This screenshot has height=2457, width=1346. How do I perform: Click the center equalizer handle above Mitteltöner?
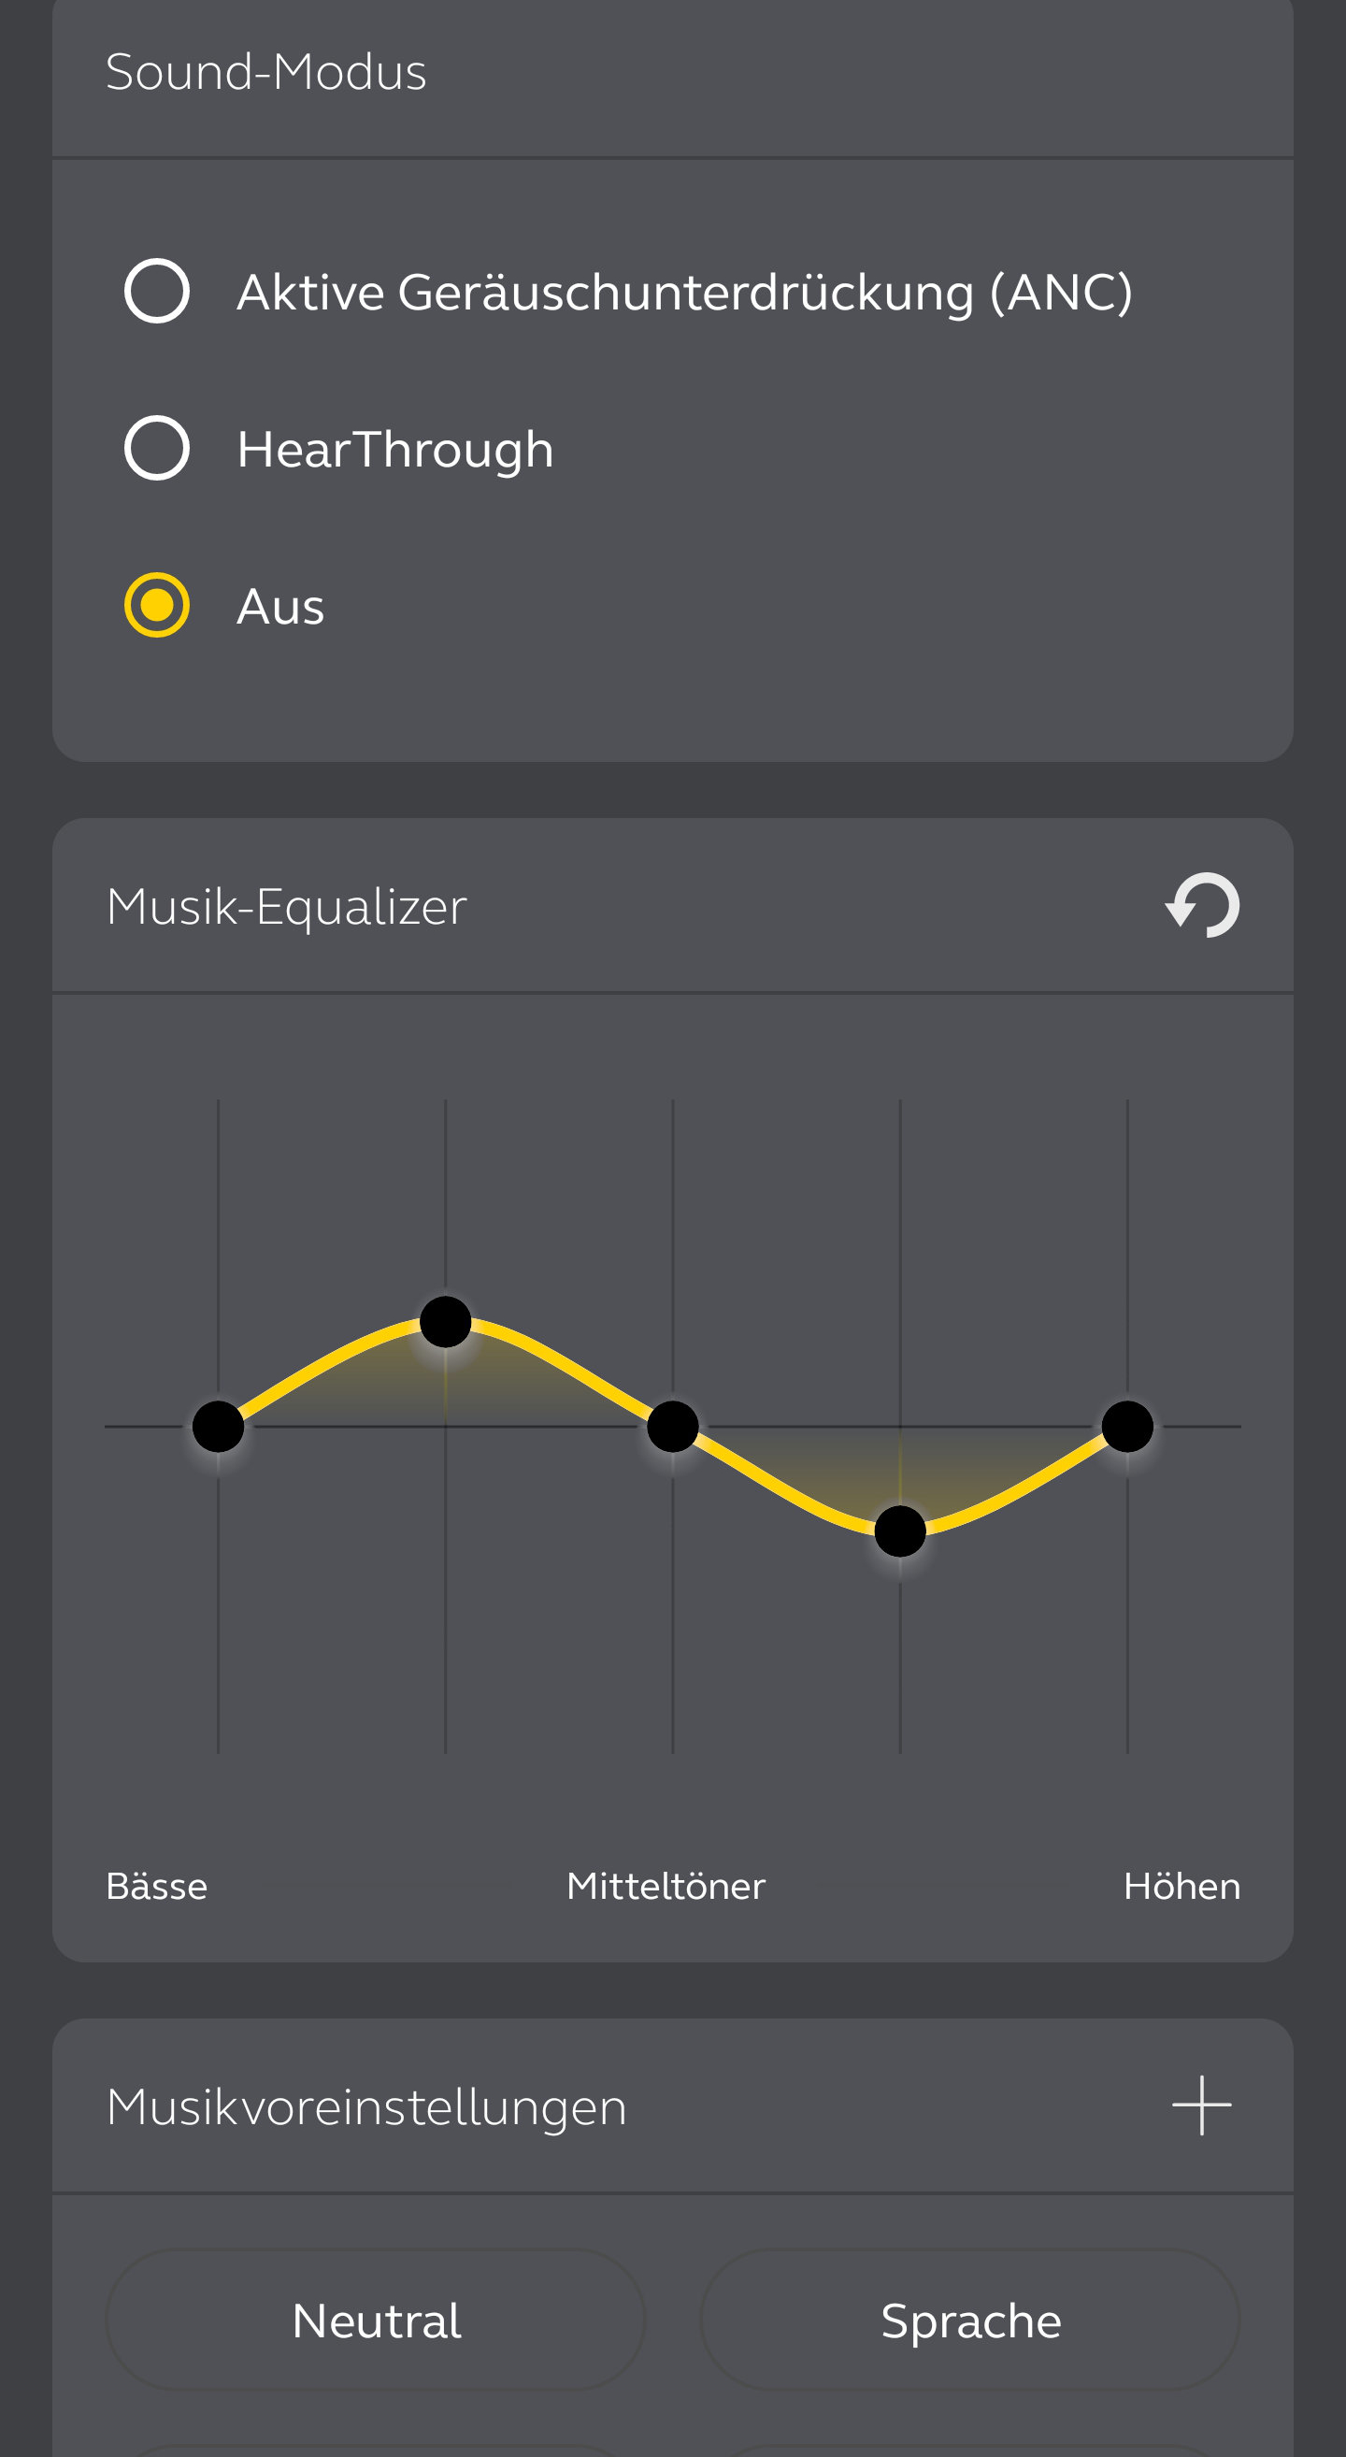tap(673, 1426)
